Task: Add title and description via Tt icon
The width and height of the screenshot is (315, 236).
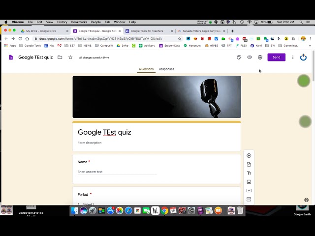Action: (x=249, y=173)
